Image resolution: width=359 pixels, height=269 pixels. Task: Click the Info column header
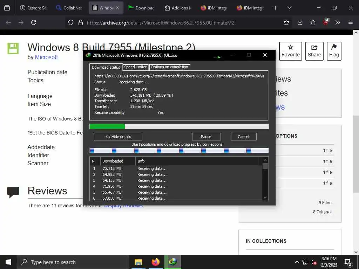(x=197, y=161)
